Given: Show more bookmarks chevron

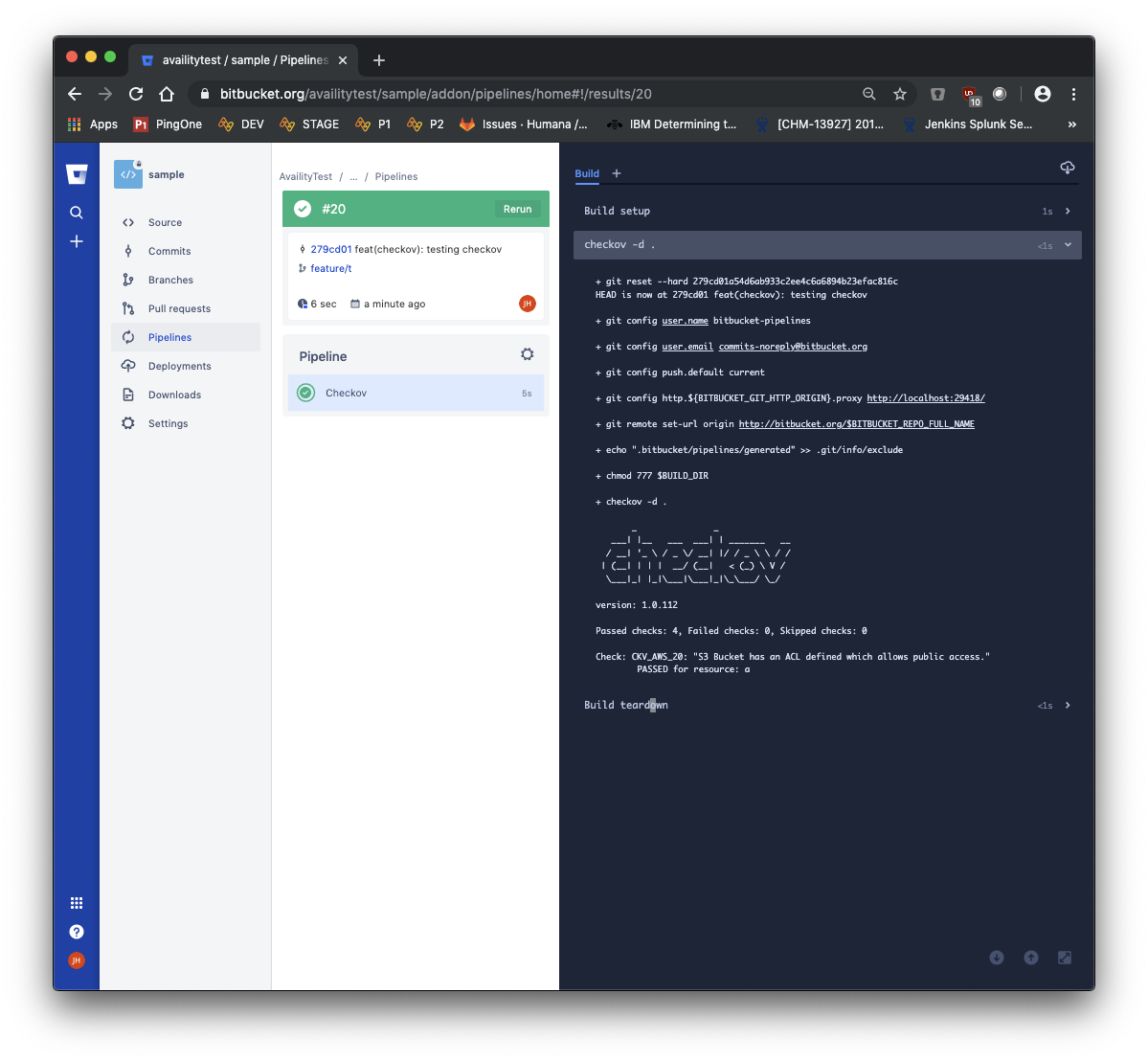Looking at the screenshot, I should 1071,124.
